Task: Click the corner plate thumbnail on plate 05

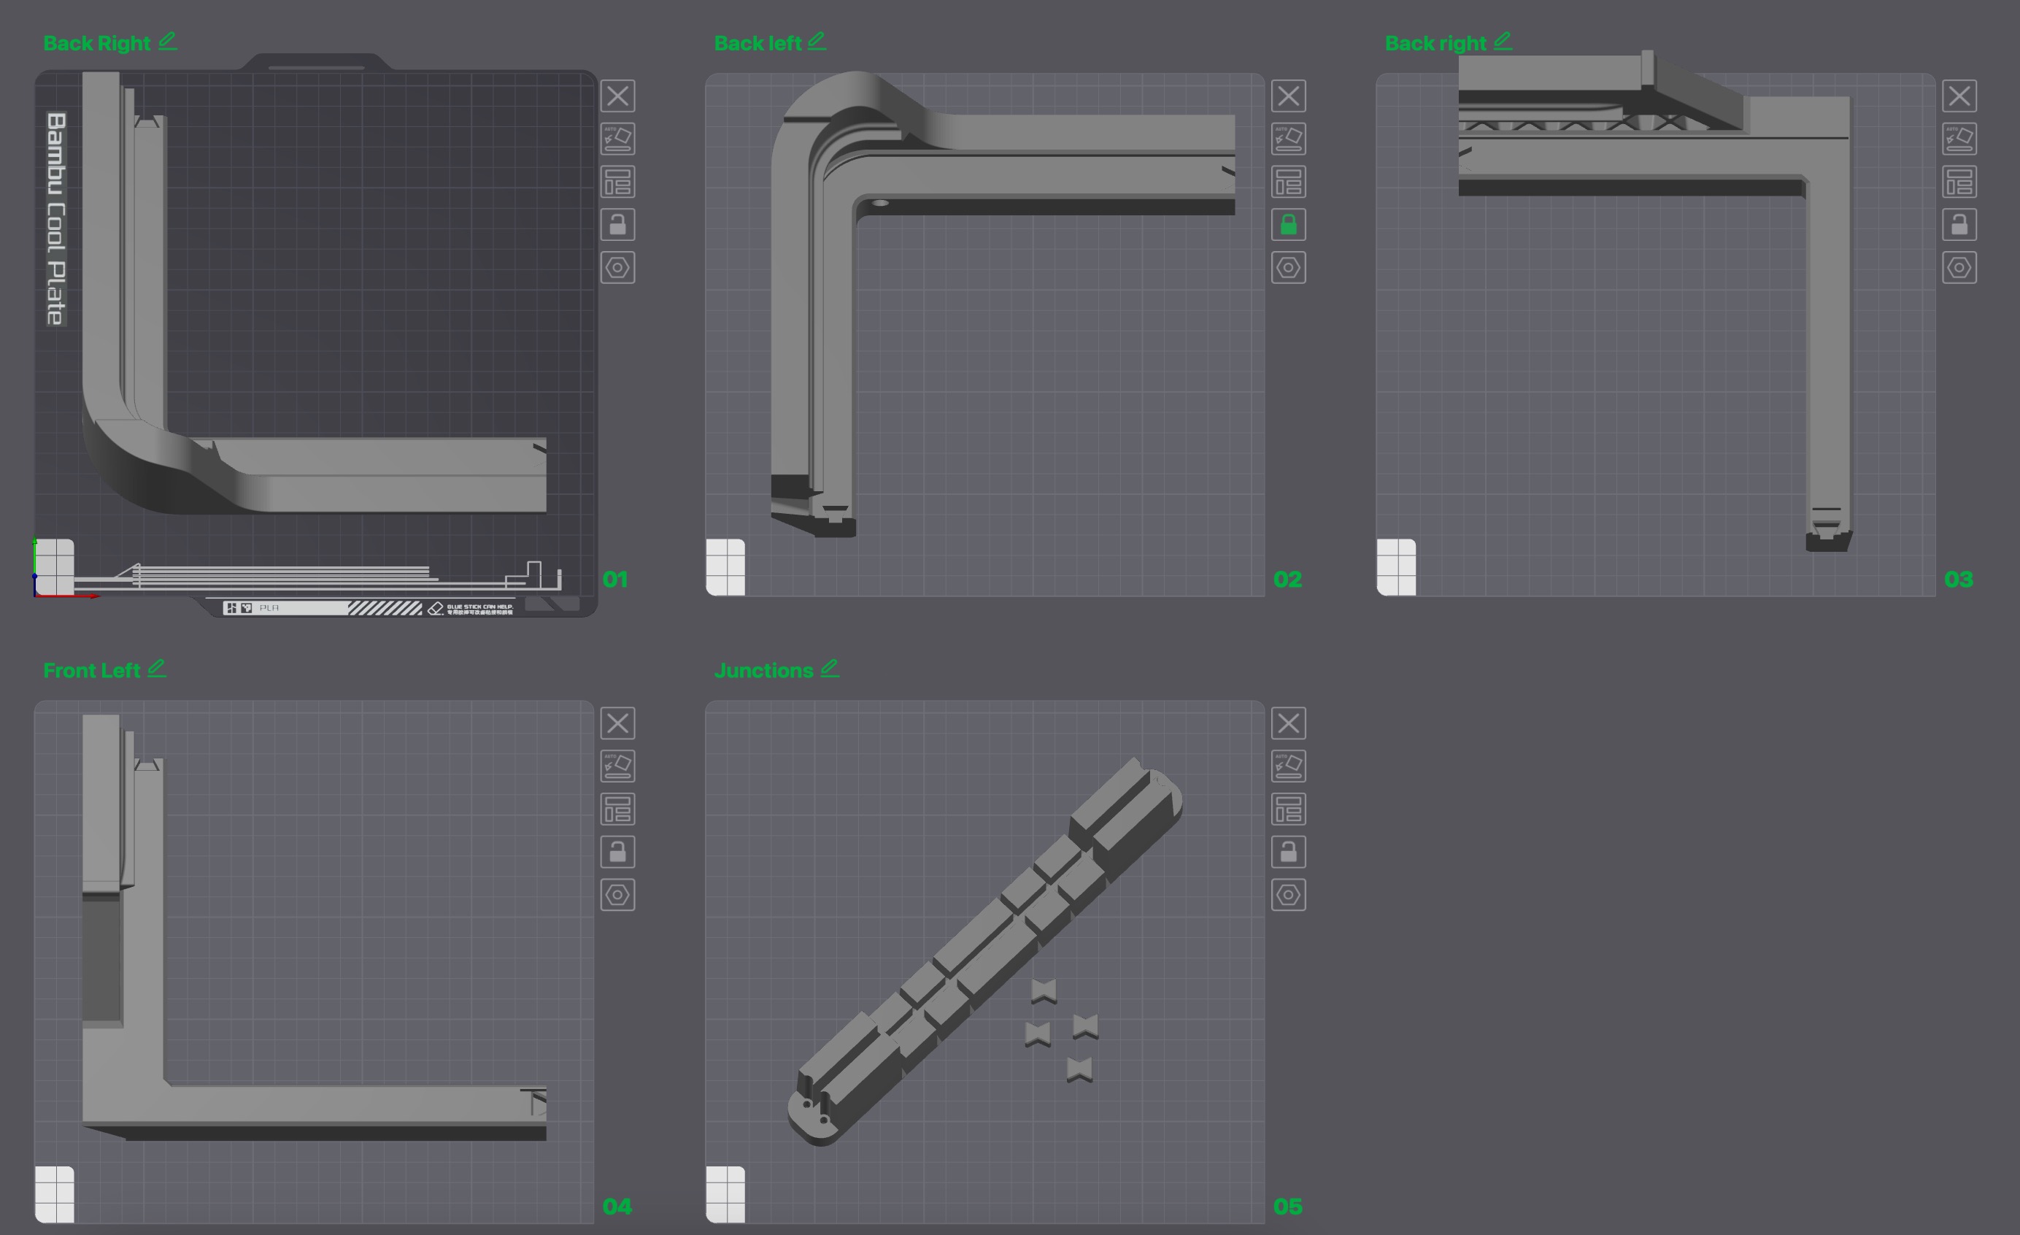Action: [726, 1195]
